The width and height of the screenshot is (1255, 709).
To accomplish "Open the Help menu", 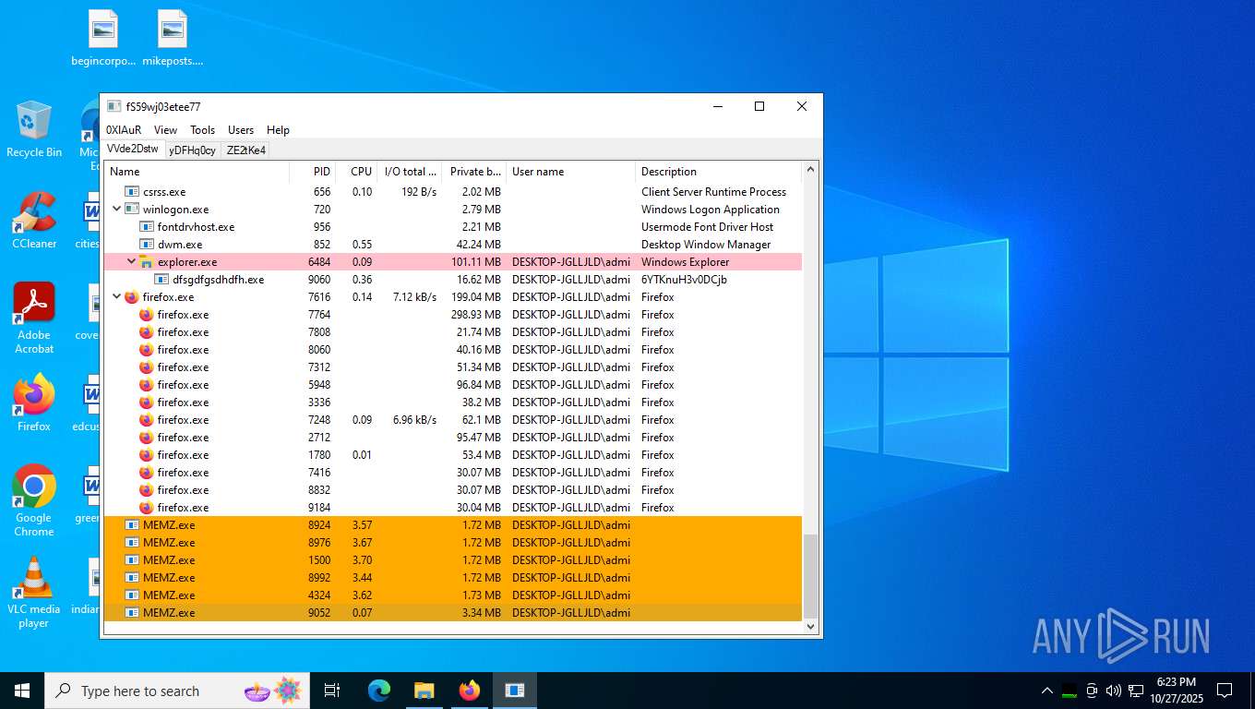I will tap(278, 130).
